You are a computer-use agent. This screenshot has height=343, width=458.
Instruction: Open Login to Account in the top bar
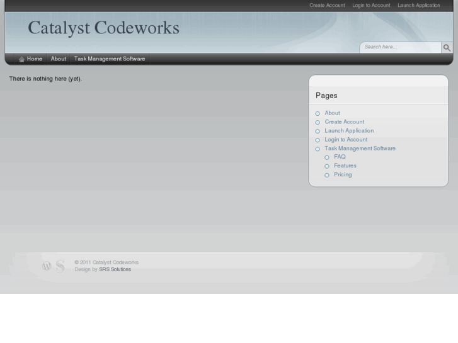click(x=371, y=5)
